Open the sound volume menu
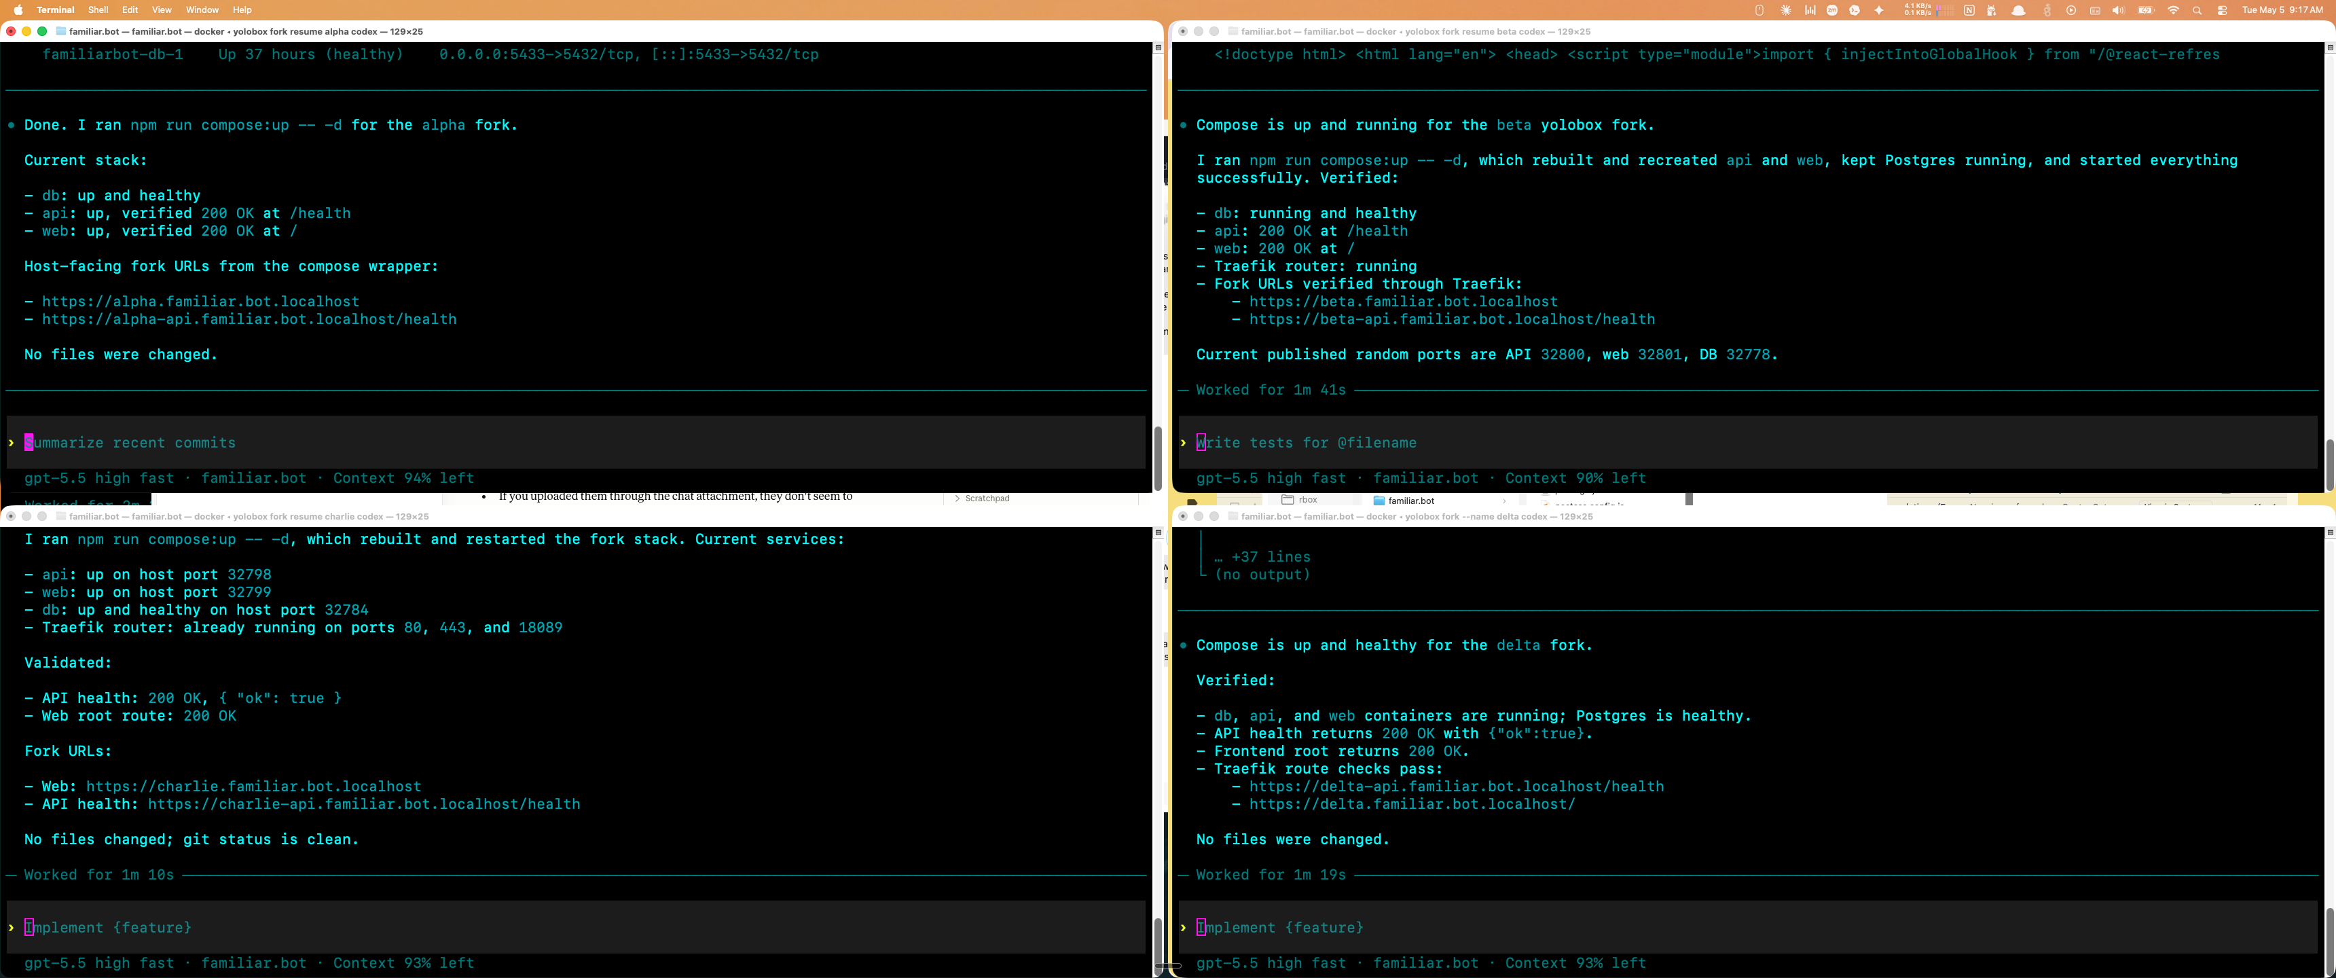Screen dimensions: 2336x978 tap(2119, 10)
